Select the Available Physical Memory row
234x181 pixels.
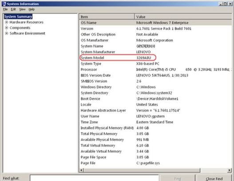coord(155,140)
